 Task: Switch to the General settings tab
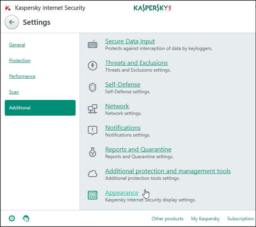(x=17, y=45)
